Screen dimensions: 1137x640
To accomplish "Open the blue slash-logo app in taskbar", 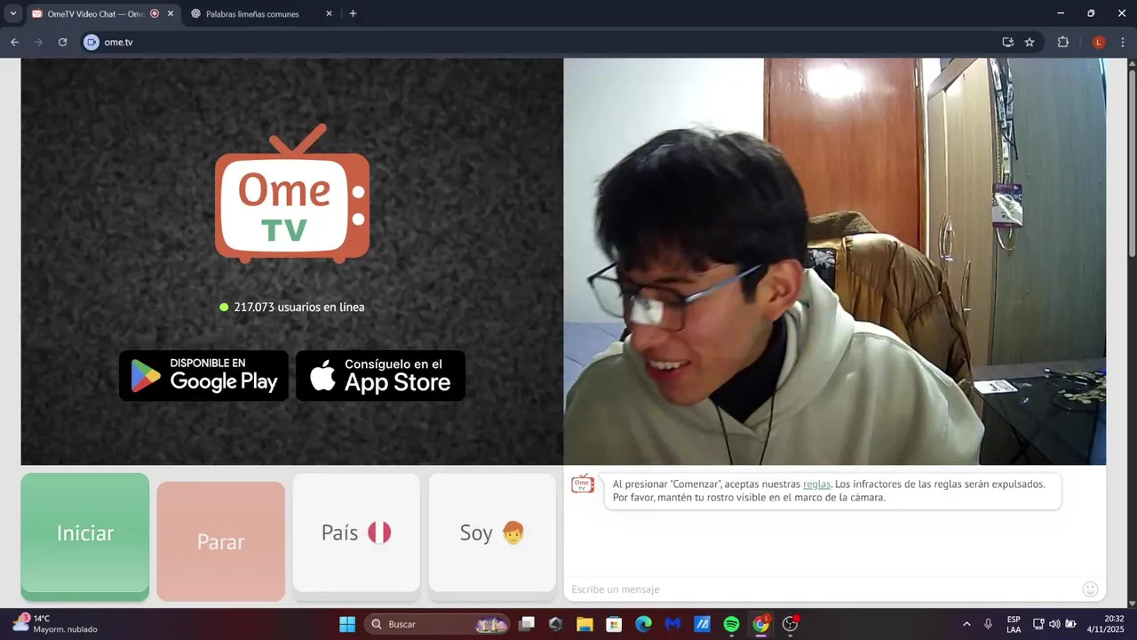I will (702, 624).
